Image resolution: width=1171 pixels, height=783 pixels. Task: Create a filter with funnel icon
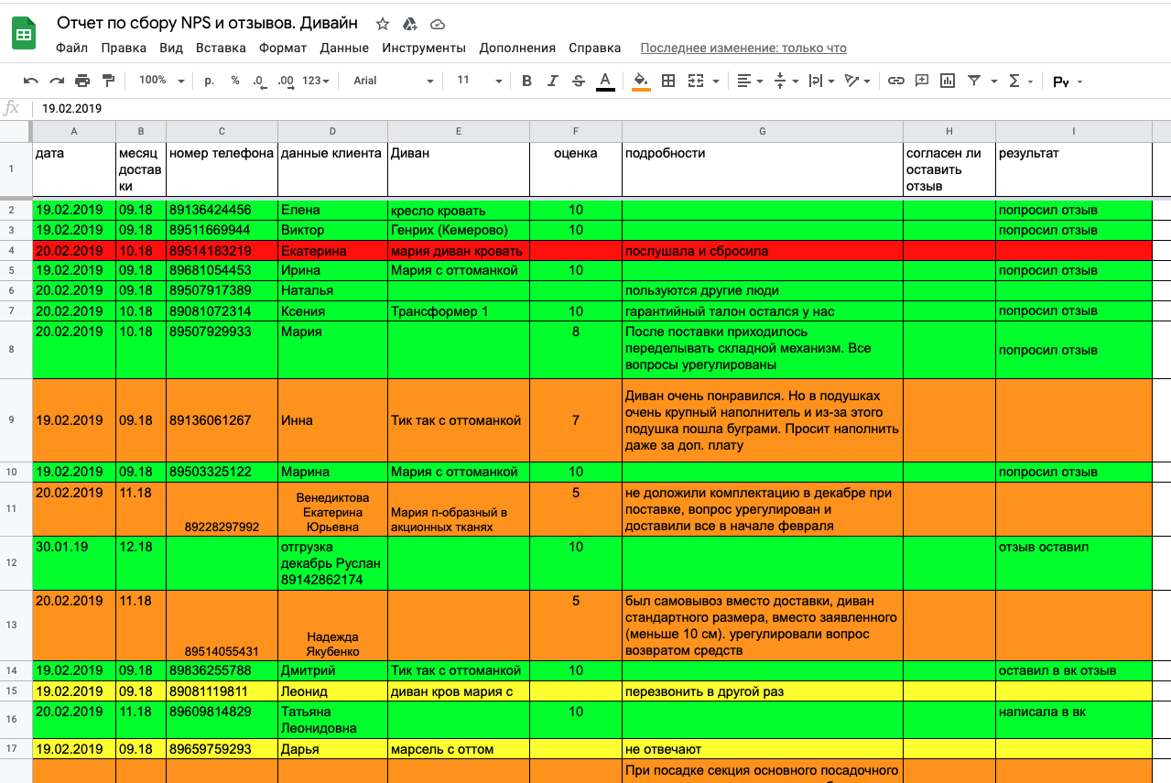coord(973,81)
